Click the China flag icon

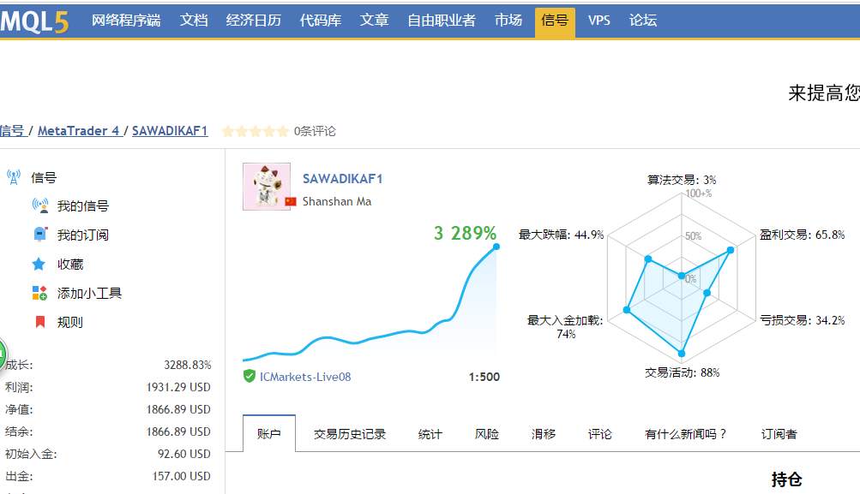coord(291,201)
